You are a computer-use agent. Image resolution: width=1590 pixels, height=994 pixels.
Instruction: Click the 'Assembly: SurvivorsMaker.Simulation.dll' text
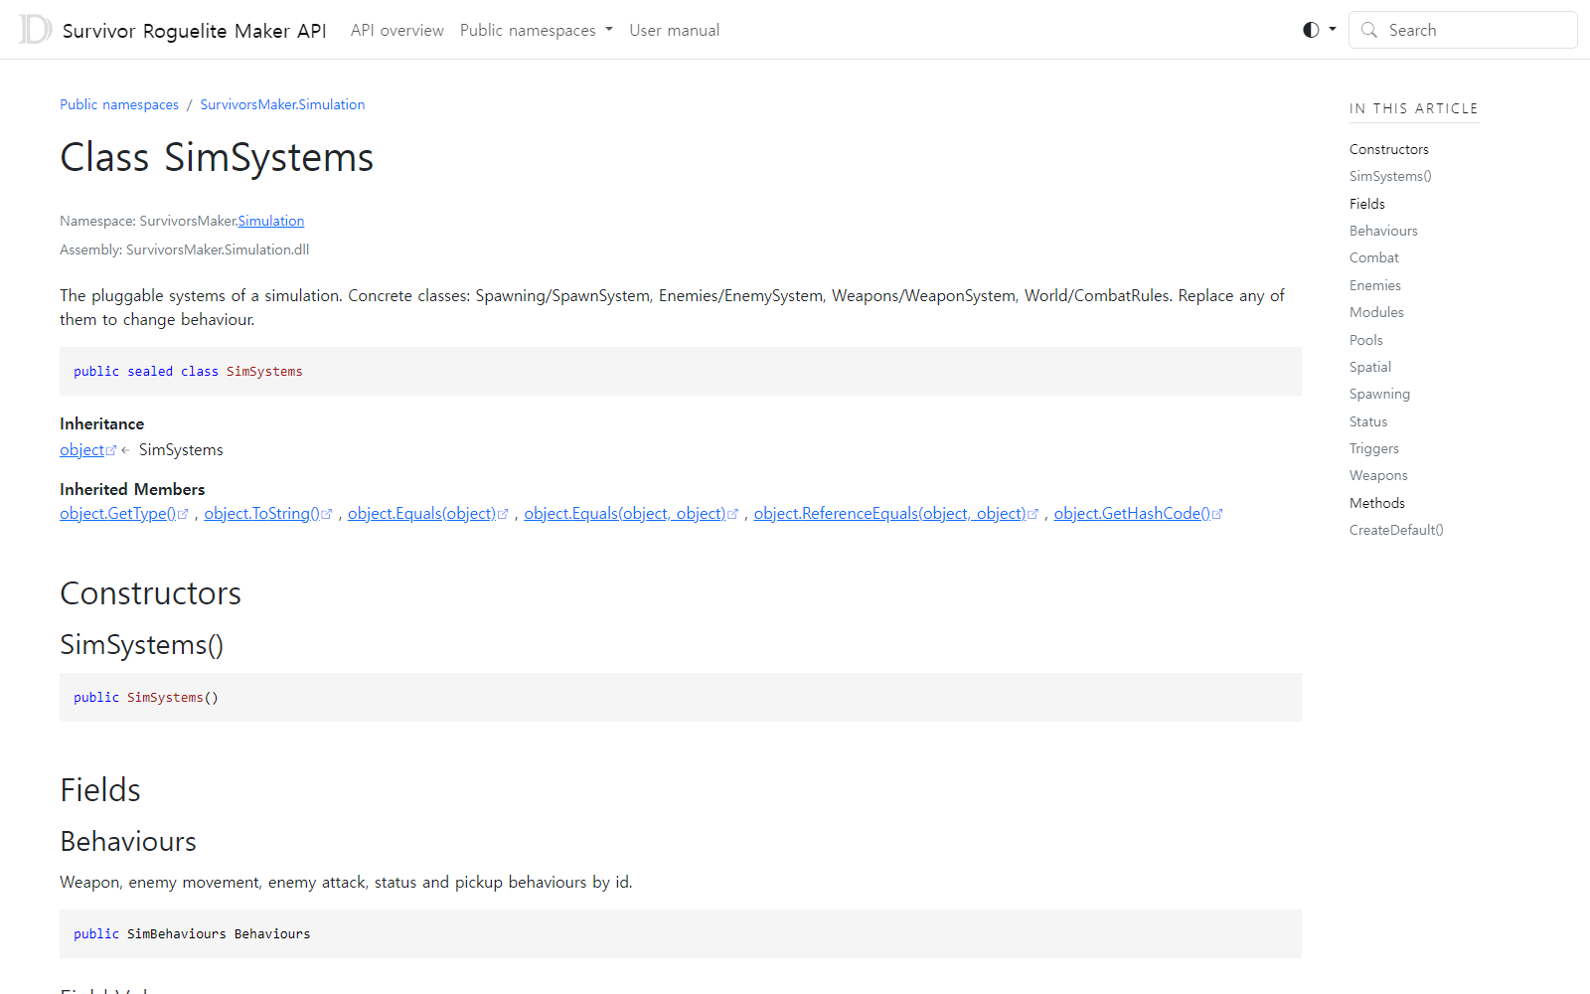(185, 249)
